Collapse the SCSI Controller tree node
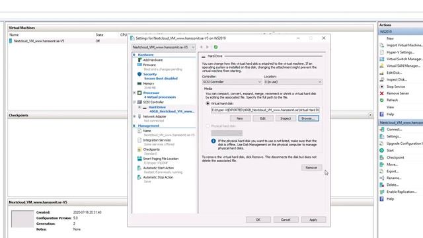 point(134,102)
